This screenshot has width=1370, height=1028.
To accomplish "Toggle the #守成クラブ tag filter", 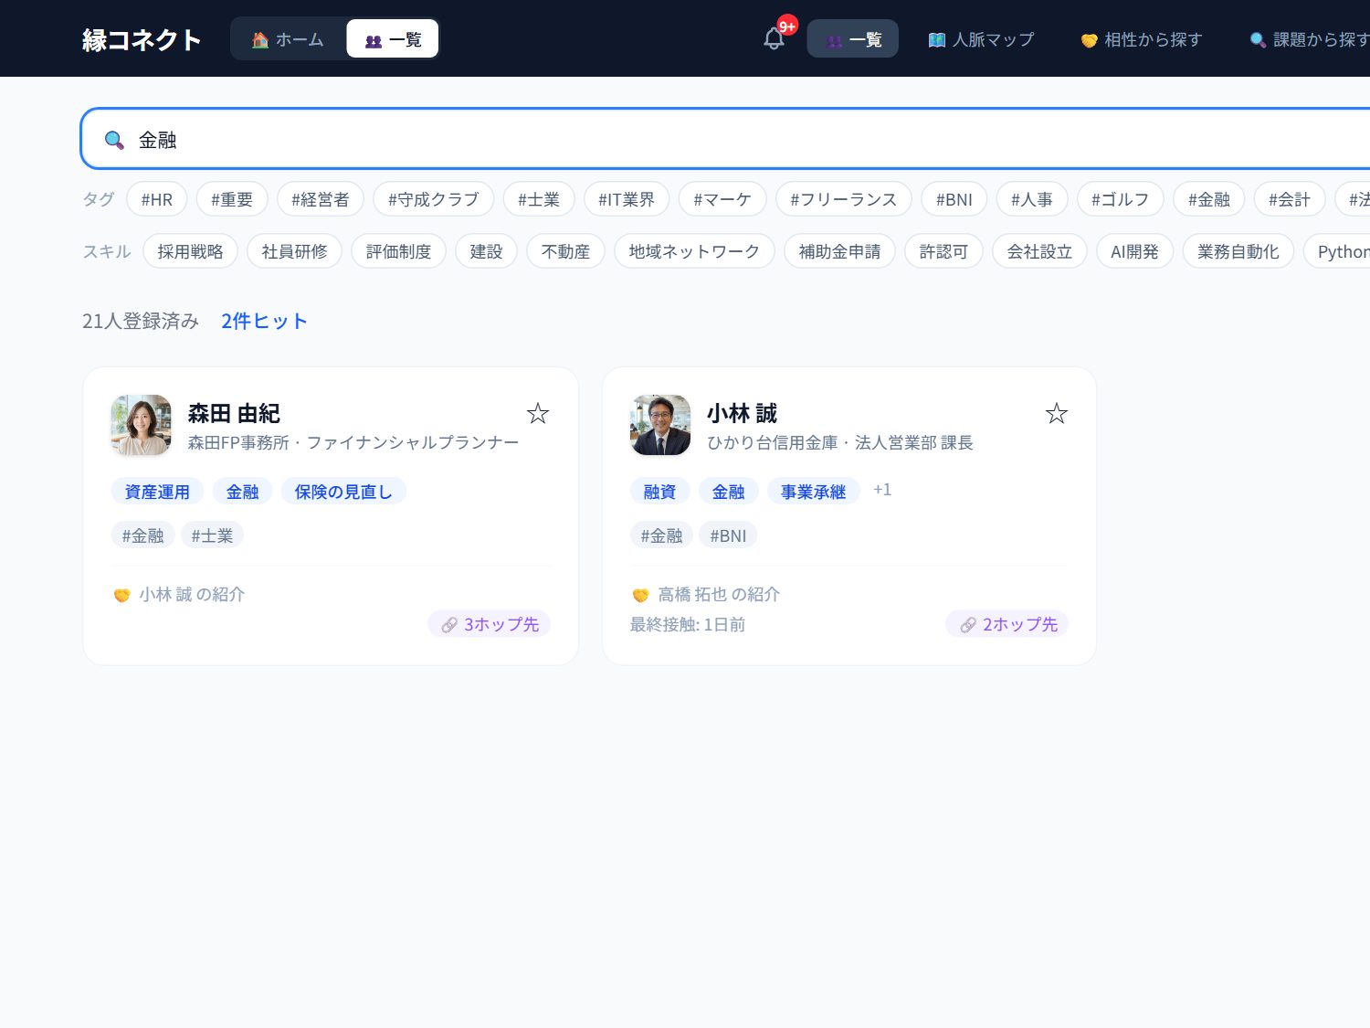I will (434, 199).
